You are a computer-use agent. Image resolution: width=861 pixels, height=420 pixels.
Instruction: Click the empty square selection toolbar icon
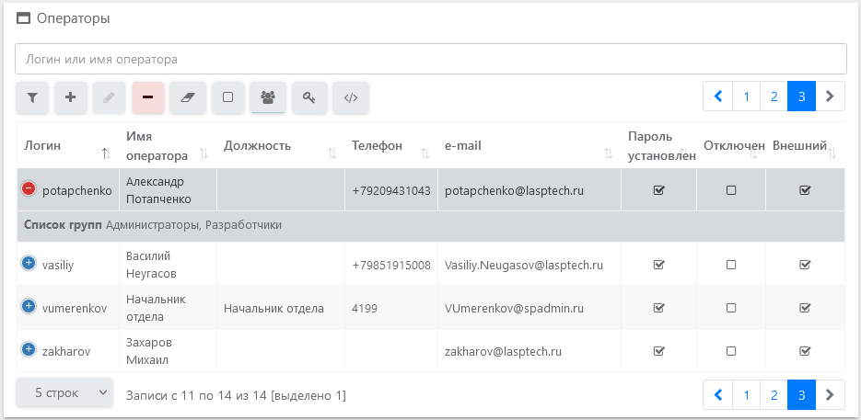click(228, 97)
